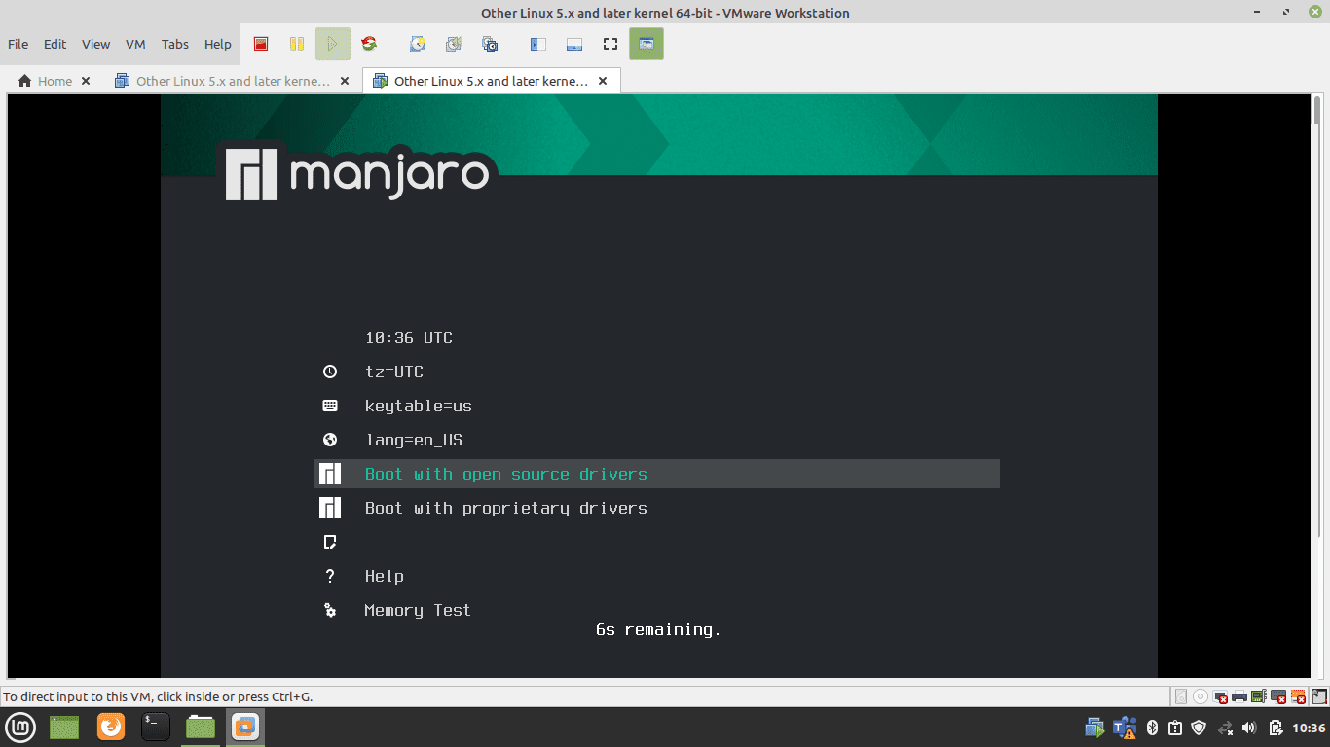Open the Edit menu
The image size is (1330, 747).
click(55, 44)
